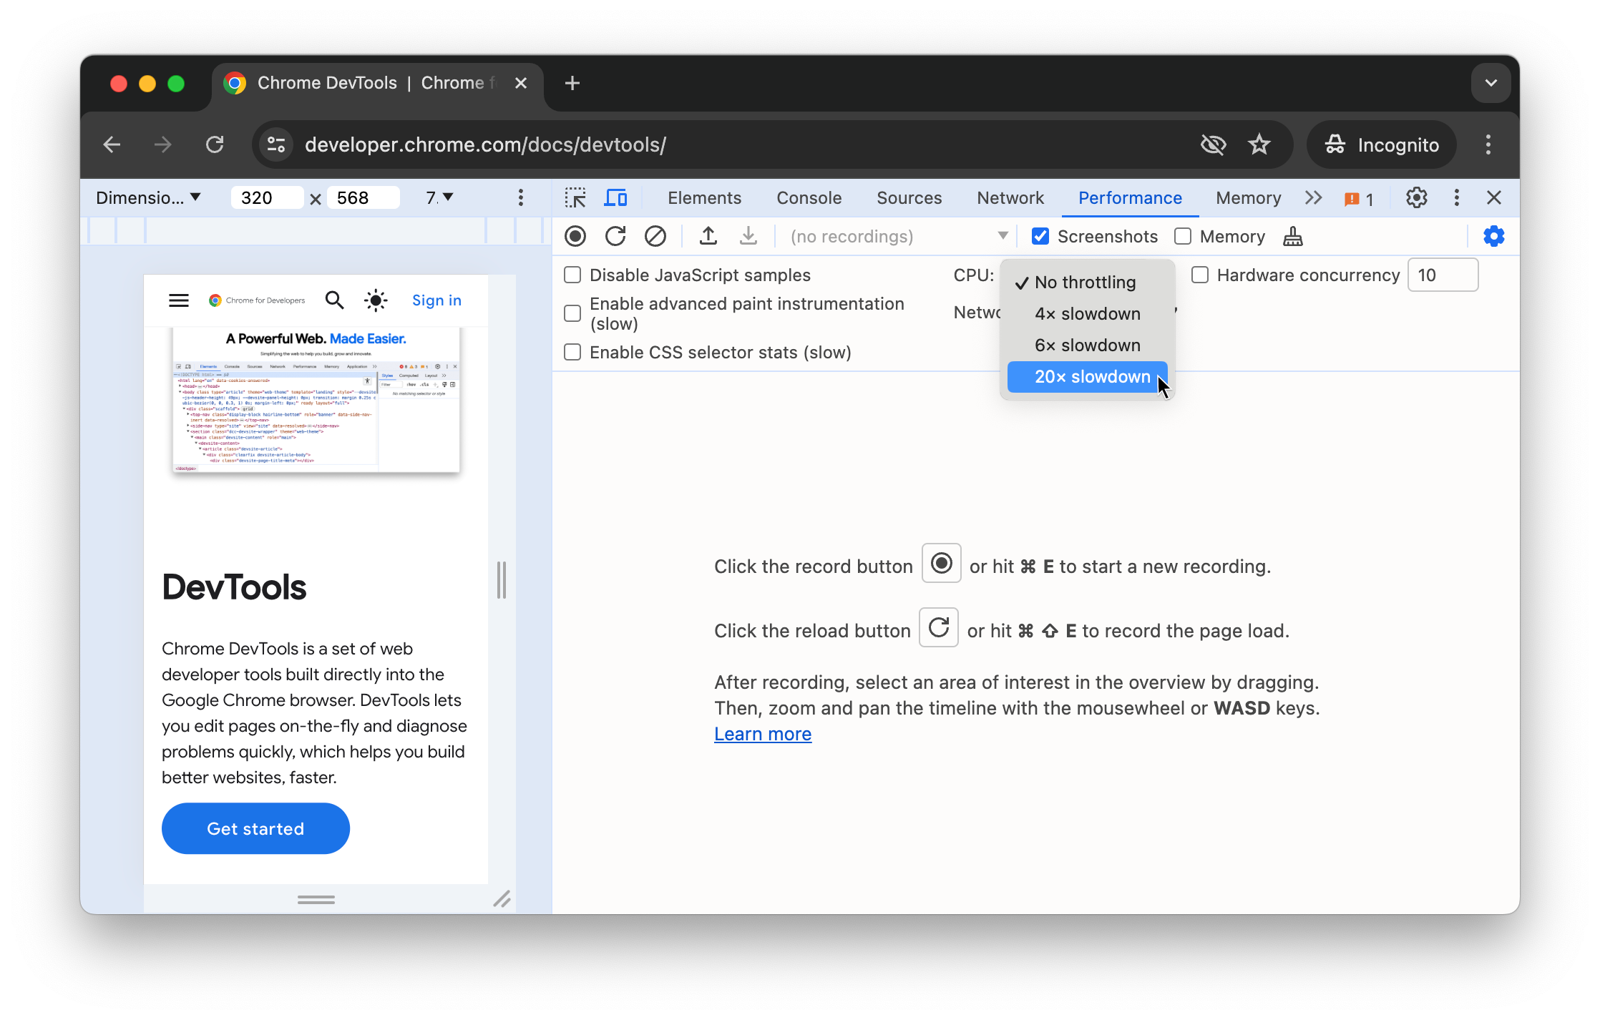The image size is (1600, 1020).
Task: Click the DevTools settings gear icon
Action: point(1417,196)
